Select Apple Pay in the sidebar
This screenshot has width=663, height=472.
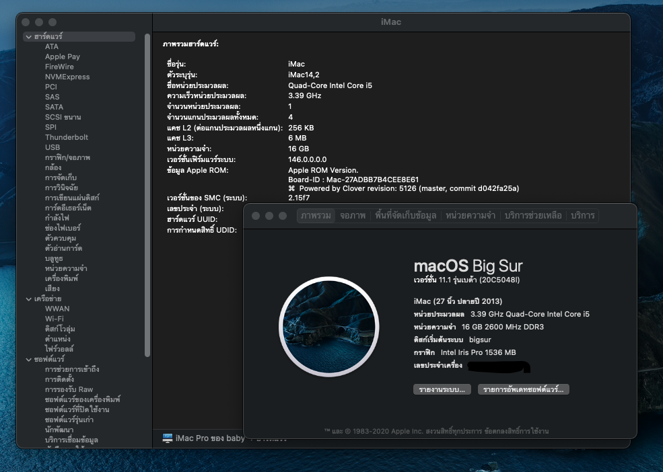62,56
